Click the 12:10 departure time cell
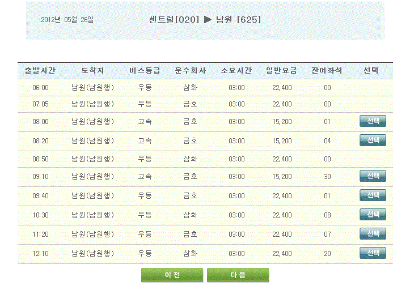The width and height of the screenshot is (410, 290). [x=40, y=254]
